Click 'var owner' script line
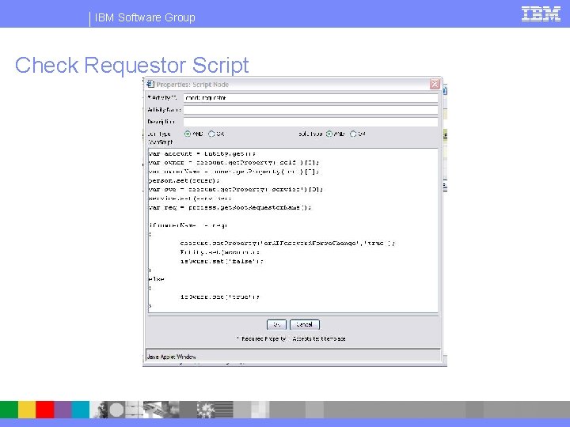 pos(234,162)
